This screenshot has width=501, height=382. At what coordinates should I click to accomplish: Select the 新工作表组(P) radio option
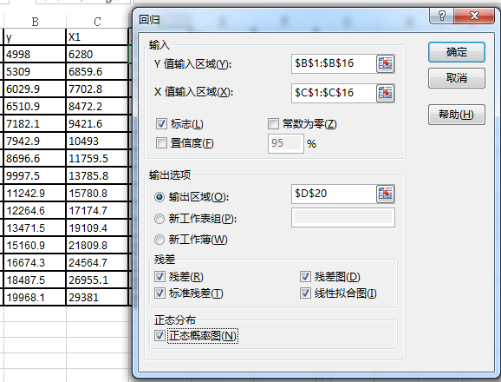(159, 219)
